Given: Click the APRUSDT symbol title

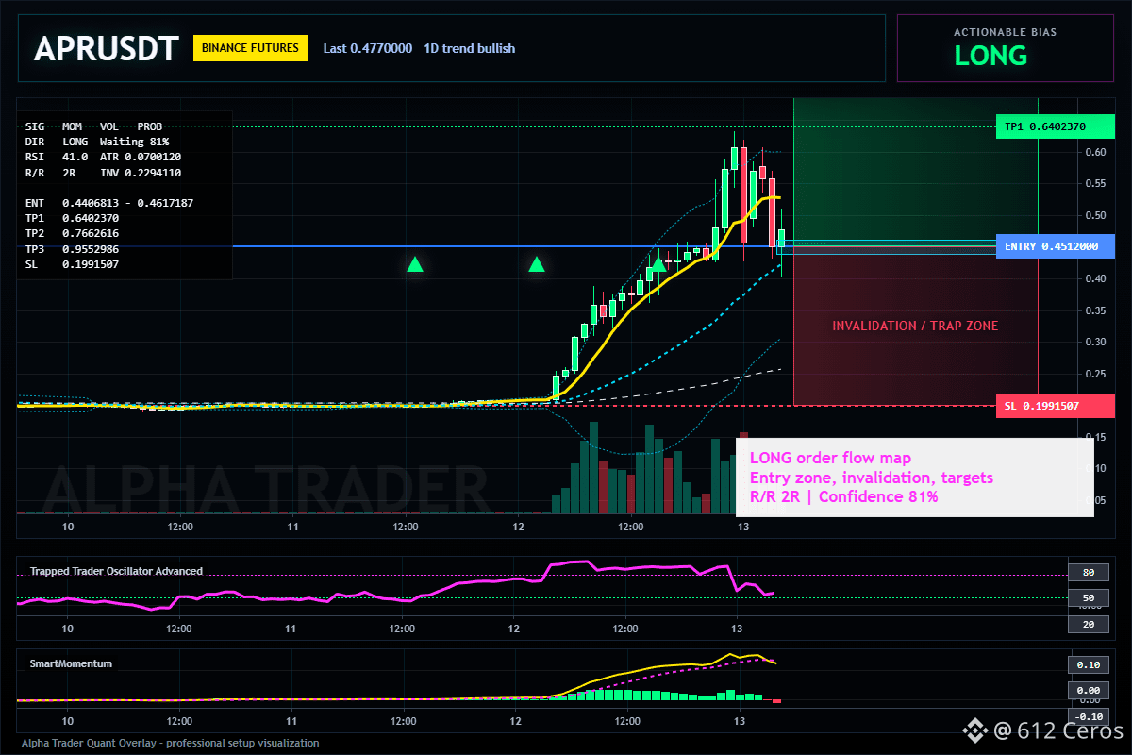Looking at the screenshot, I should tap(107, 49).
